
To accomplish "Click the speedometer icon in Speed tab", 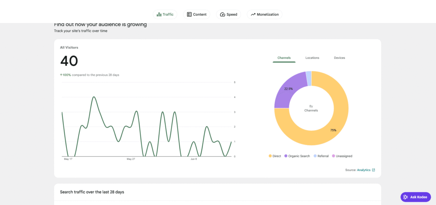I will tap(222, 14).
